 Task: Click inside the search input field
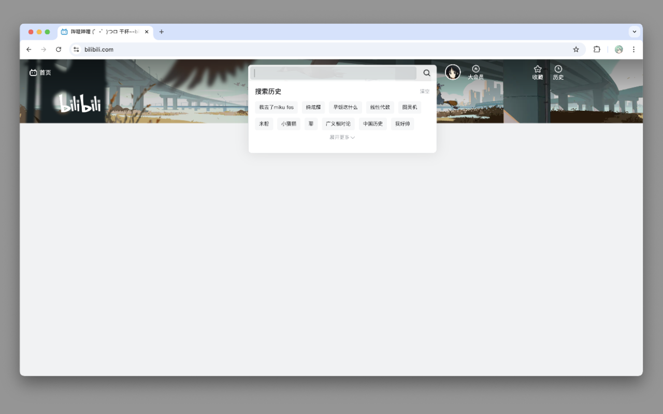(x=331, y=73)
